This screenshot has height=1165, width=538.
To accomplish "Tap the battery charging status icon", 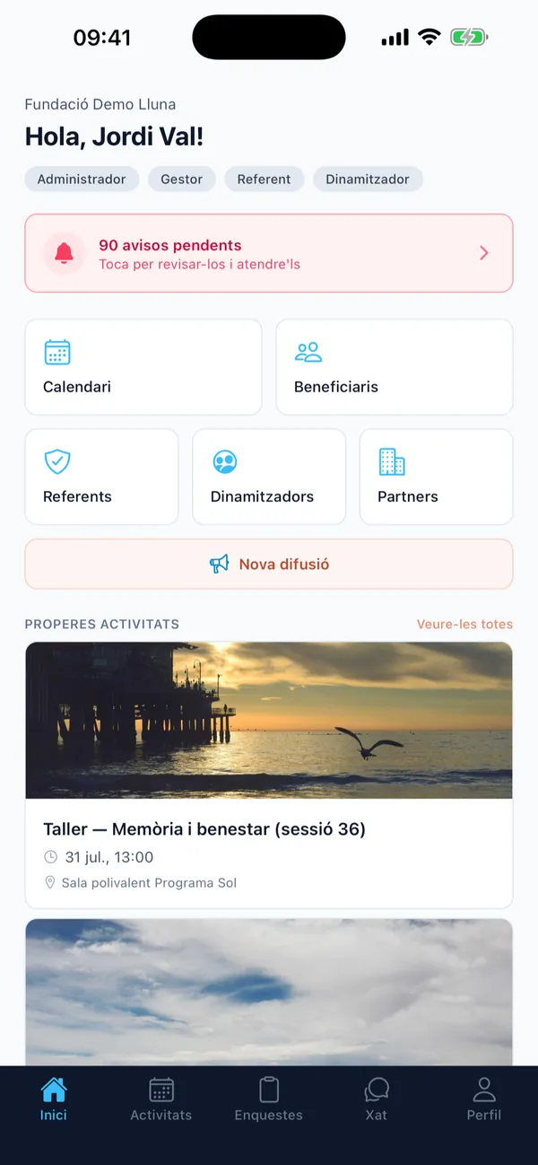I will (469, 38).
